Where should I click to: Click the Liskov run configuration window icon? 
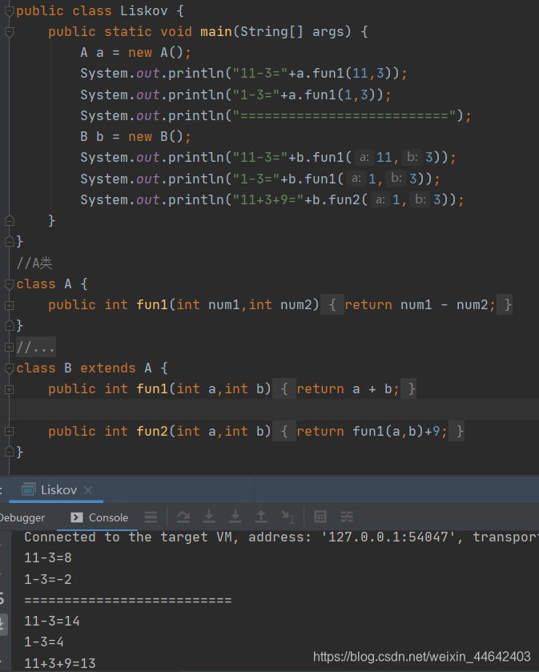(x=29, y=489)
